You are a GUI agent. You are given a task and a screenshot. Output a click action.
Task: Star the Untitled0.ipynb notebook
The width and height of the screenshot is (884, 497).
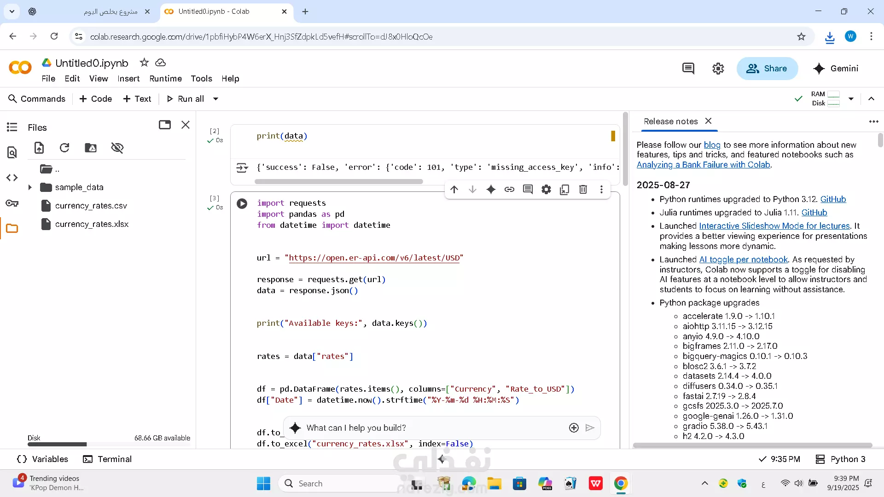click(144, 63)
